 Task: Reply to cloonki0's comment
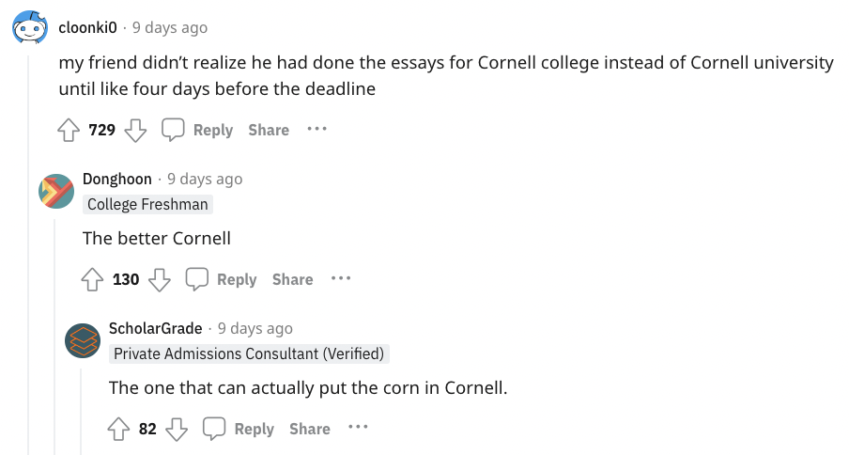pyautogui.click(x=197, y=130)
